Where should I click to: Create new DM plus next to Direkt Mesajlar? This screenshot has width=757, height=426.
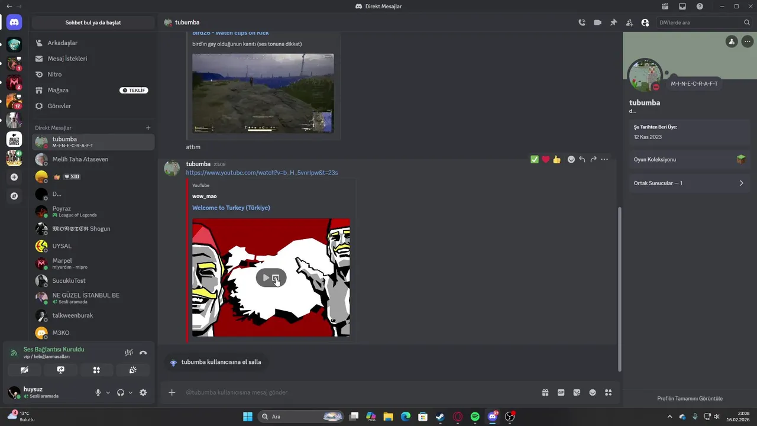tap(148, 128)
